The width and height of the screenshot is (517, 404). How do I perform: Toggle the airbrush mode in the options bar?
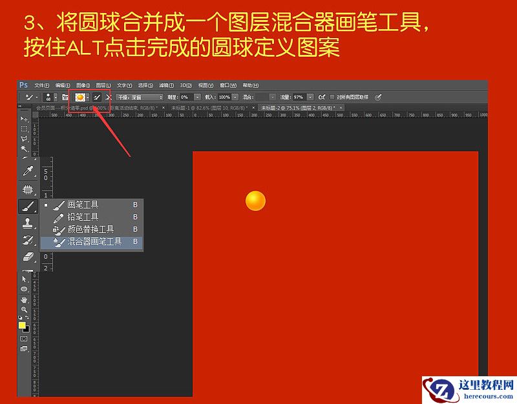click(321, 96)
